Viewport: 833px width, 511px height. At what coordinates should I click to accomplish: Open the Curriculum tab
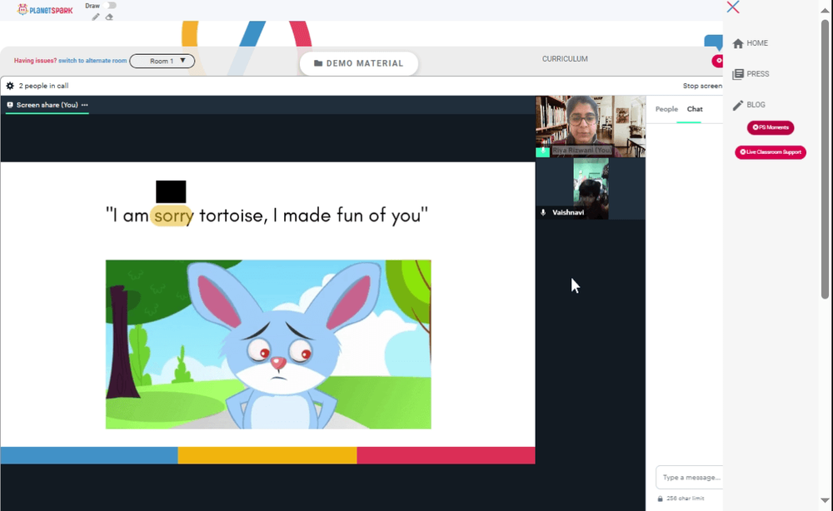click(565, 59)
